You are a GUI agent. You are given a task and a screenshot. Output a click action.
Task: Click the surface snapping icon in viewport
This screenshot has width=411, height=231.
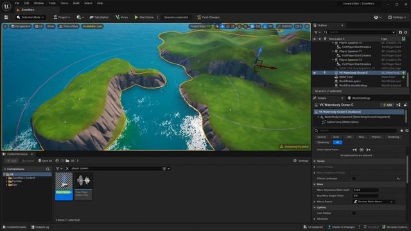tap(245, 26)
